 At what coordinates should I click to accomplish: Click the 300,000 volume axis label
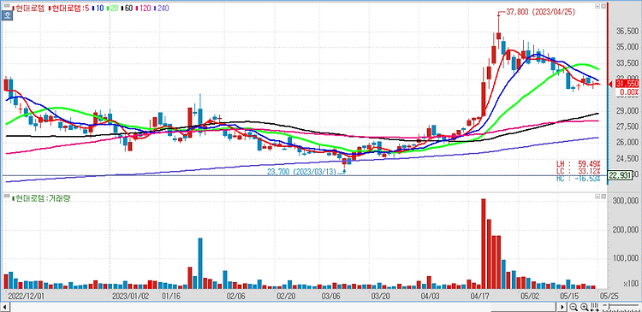(626, 201)
